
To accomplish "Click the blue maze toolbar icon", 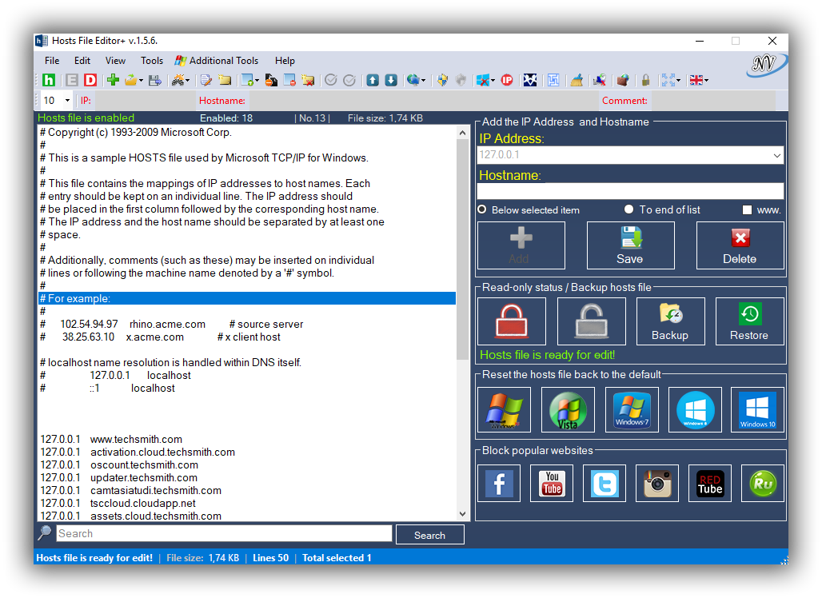I will click(x=553, y=80).
